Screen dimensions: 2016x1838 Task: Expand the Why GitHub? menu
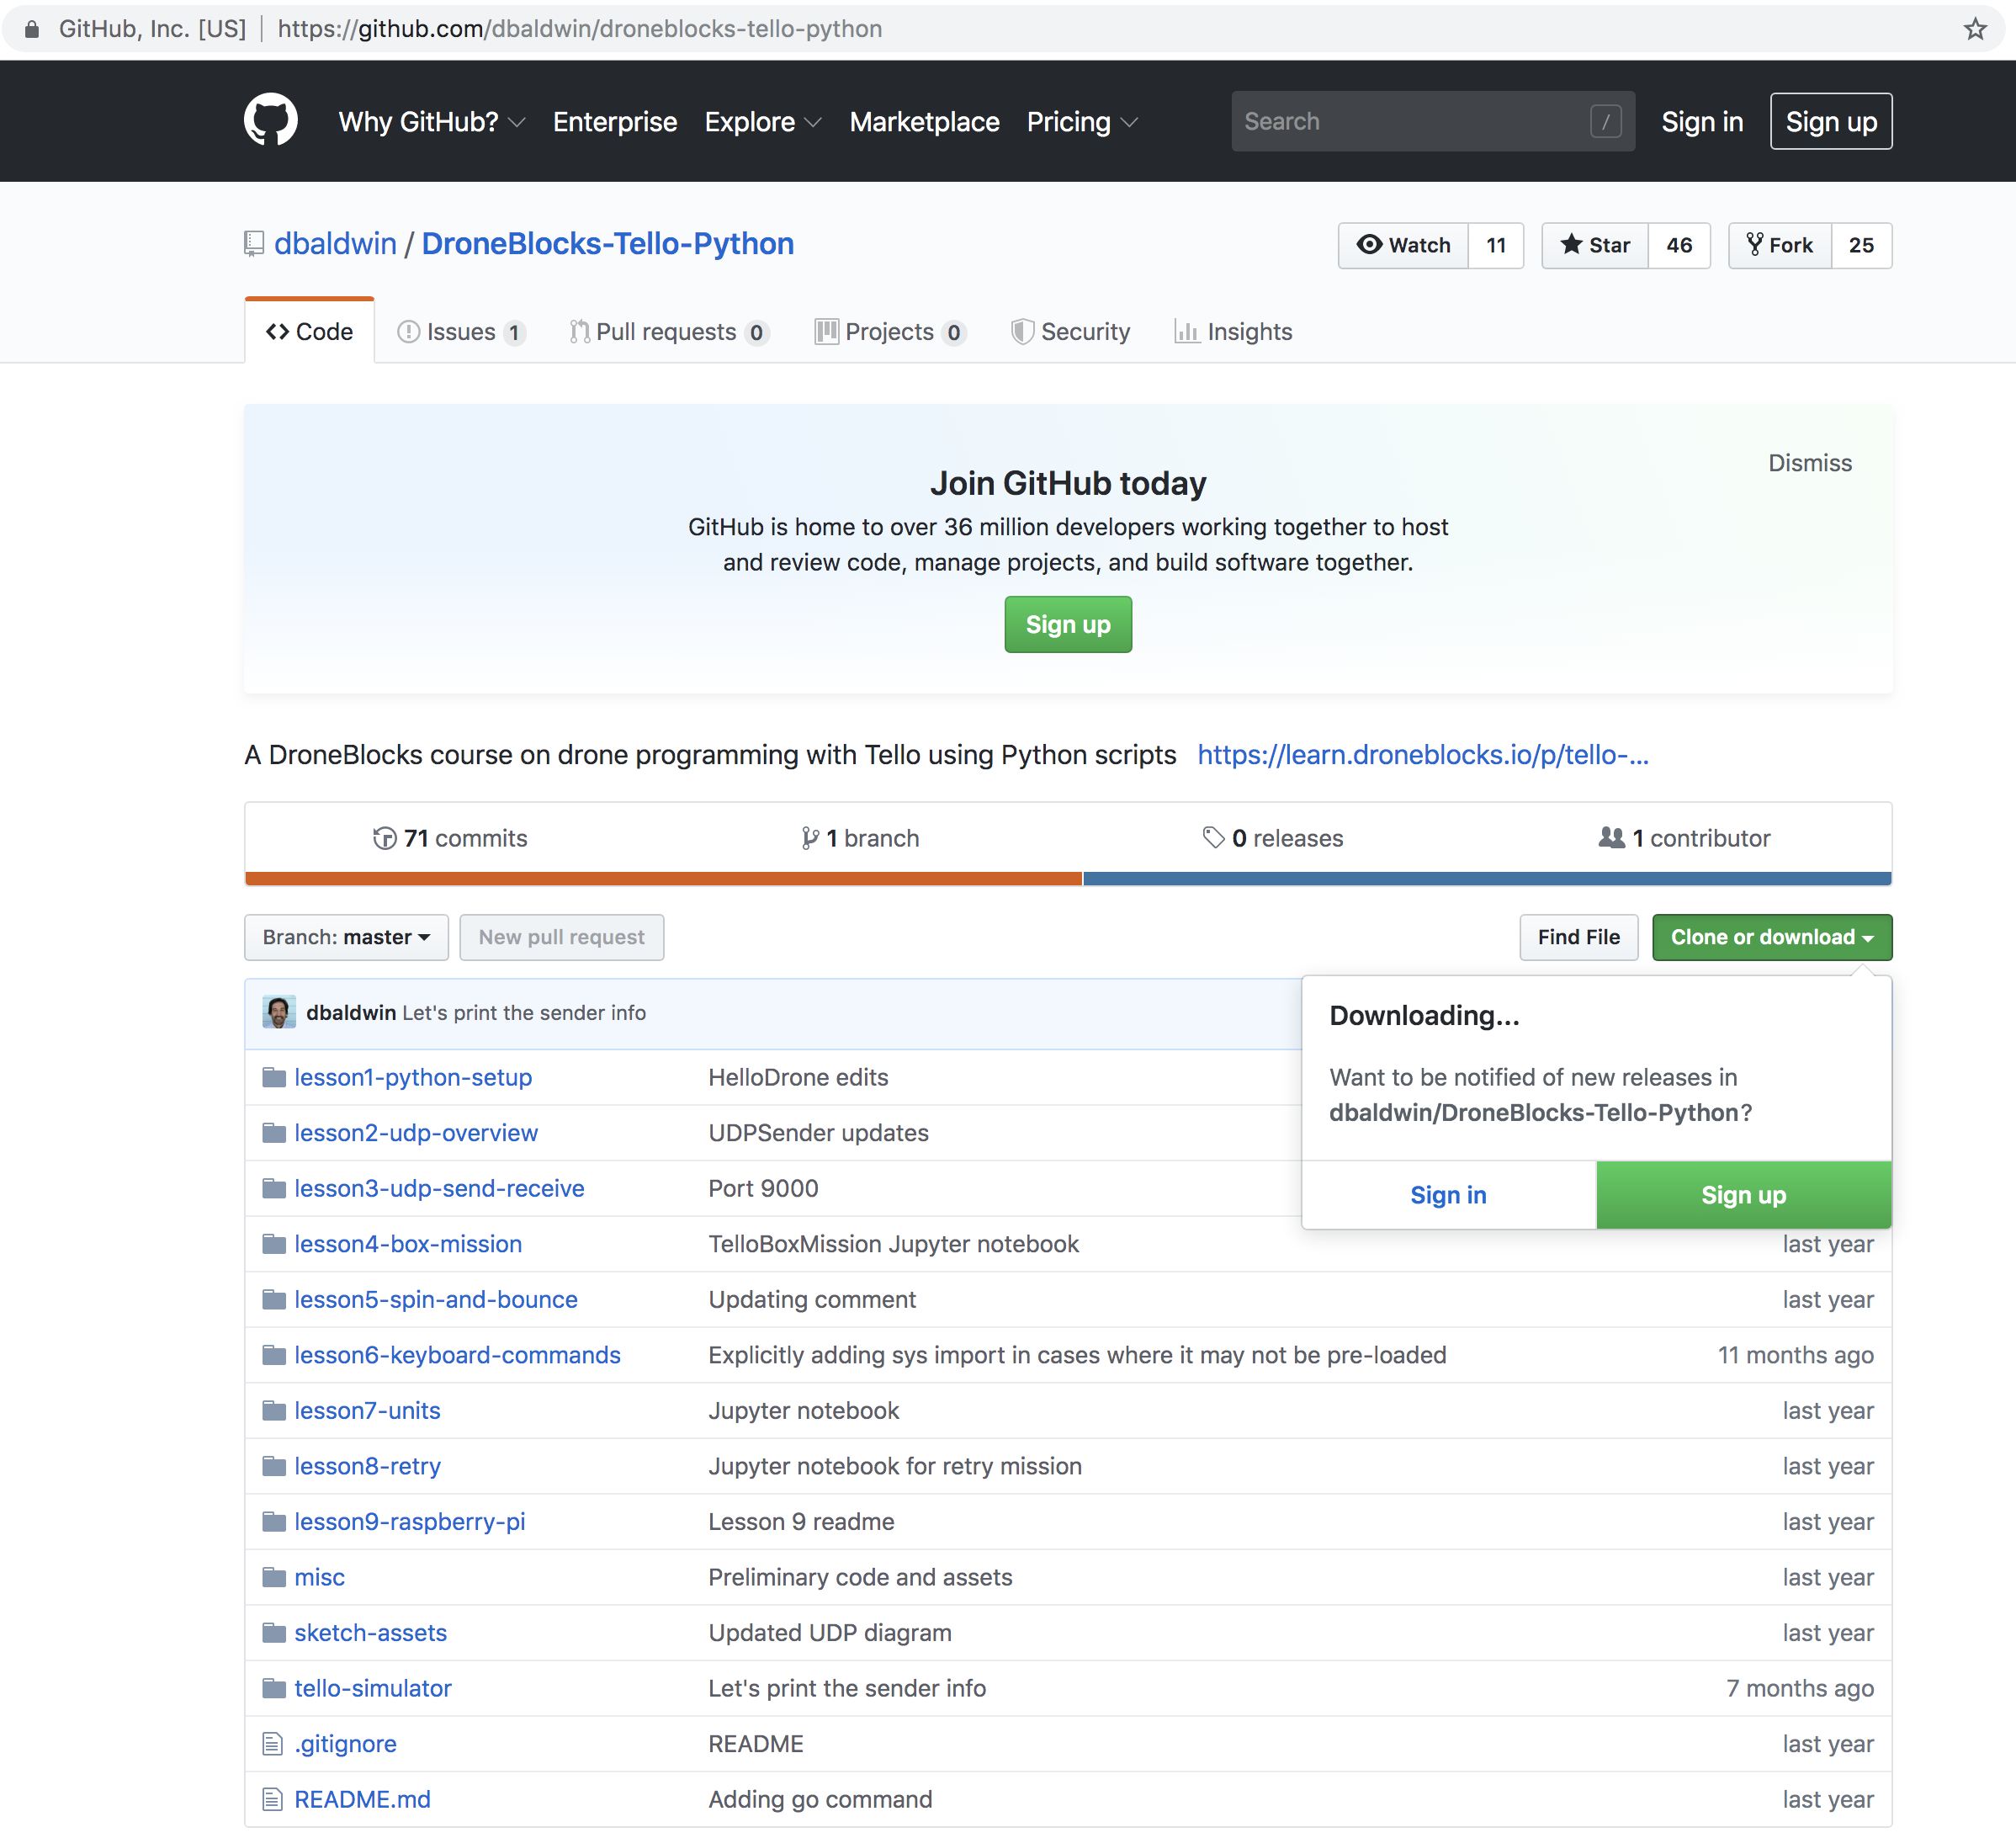click(431, 121)
